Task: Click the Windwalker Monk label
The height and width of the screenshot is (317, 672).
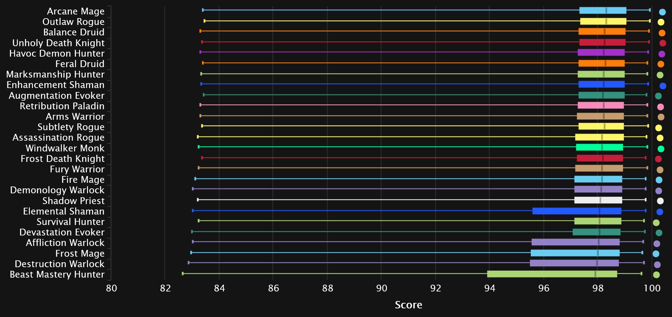Action: click(65, 148)
